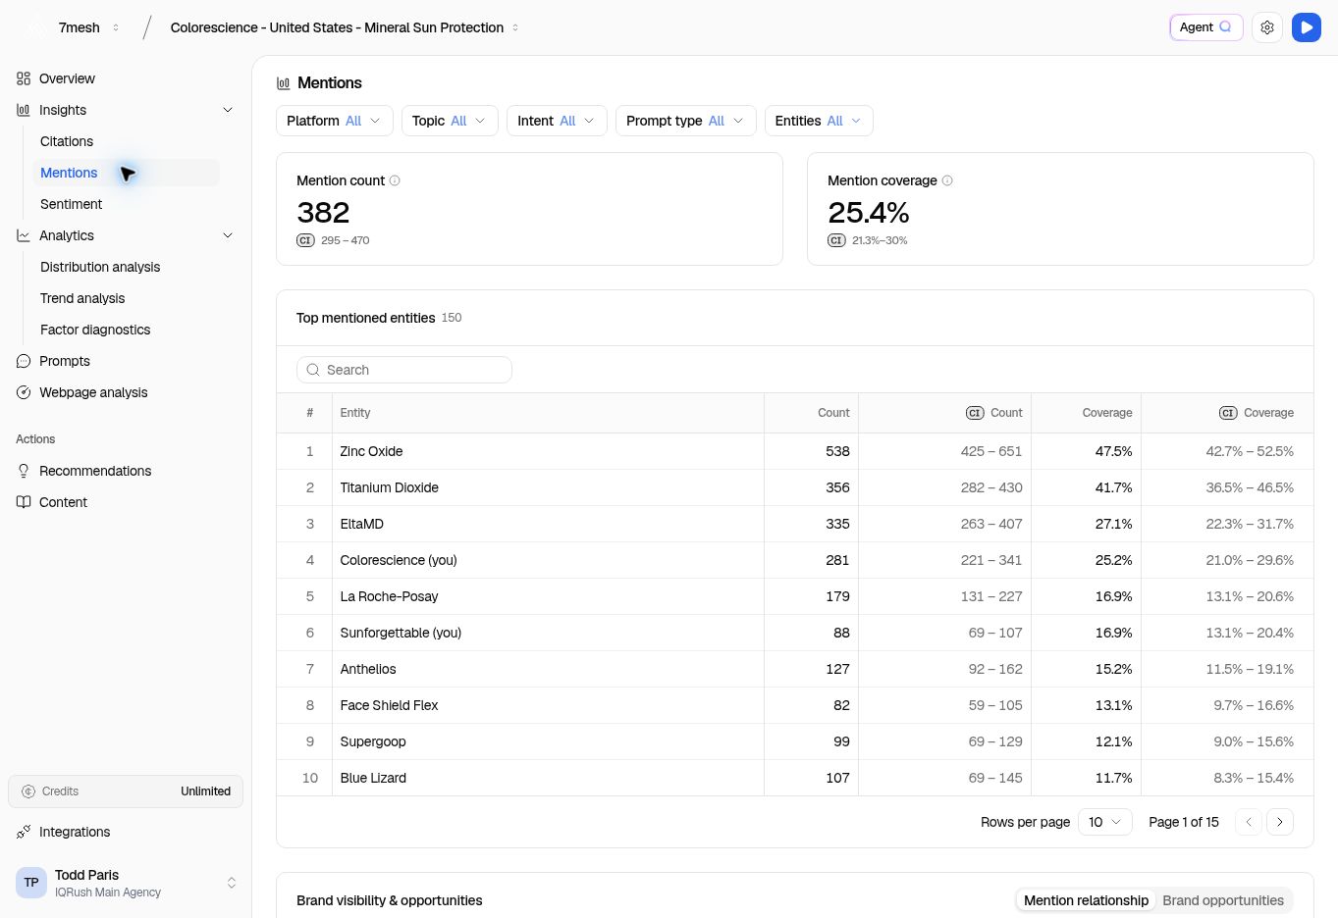
Task: Switch to the Brand opportunities tab
Action: coord(1223,900)
